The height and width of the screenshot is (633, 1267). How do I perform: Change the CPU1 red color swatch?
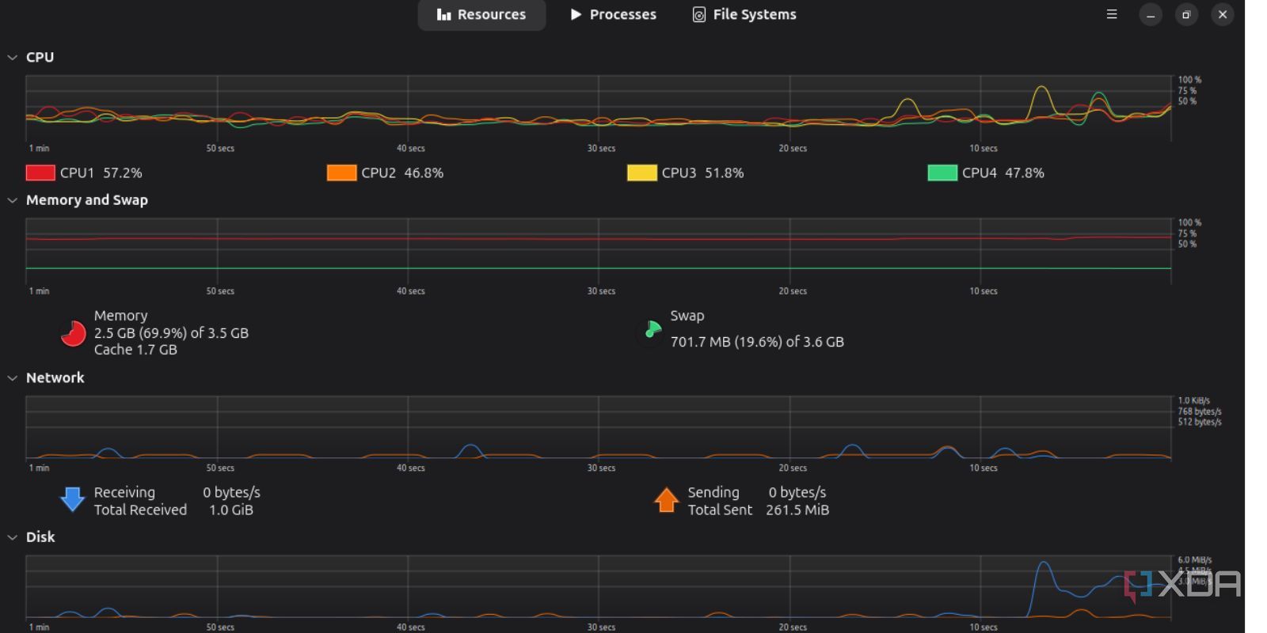(40, 172)
